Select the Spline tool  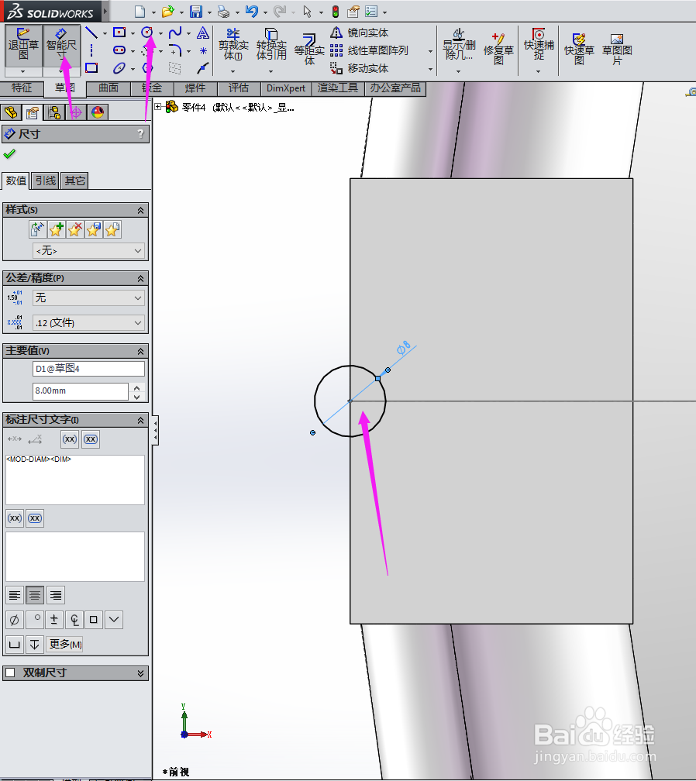(x=175, y=33)
